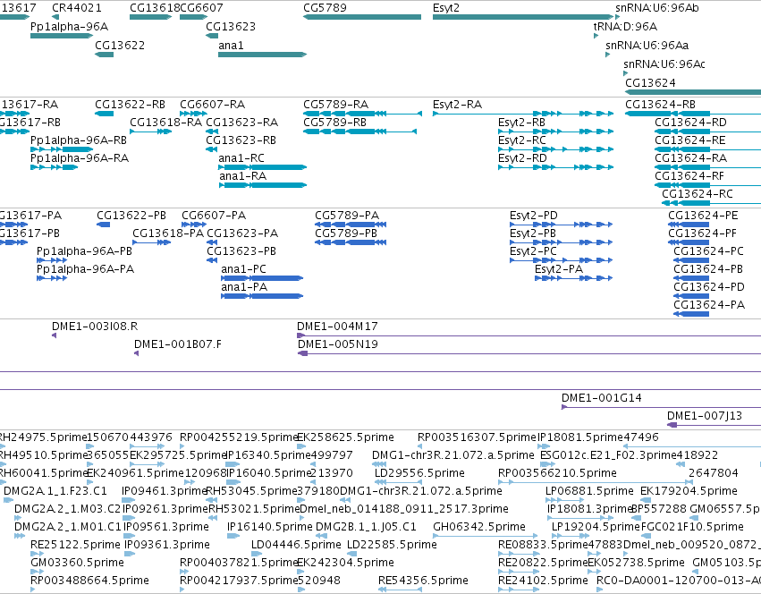
Task: Click the CG13624-PE protein feature
Action: (689, 225)
